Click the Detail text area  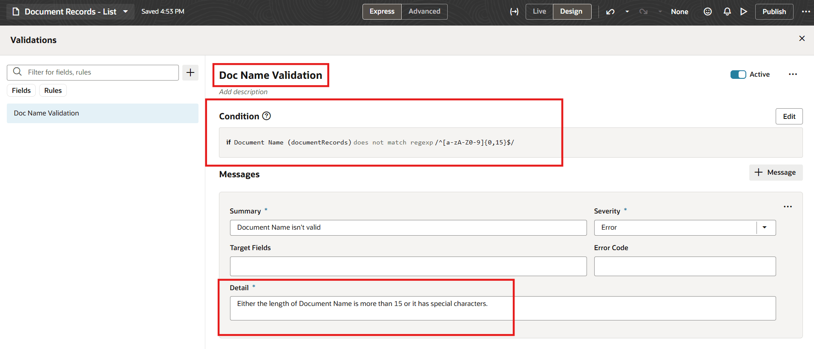tap(503, 308)
